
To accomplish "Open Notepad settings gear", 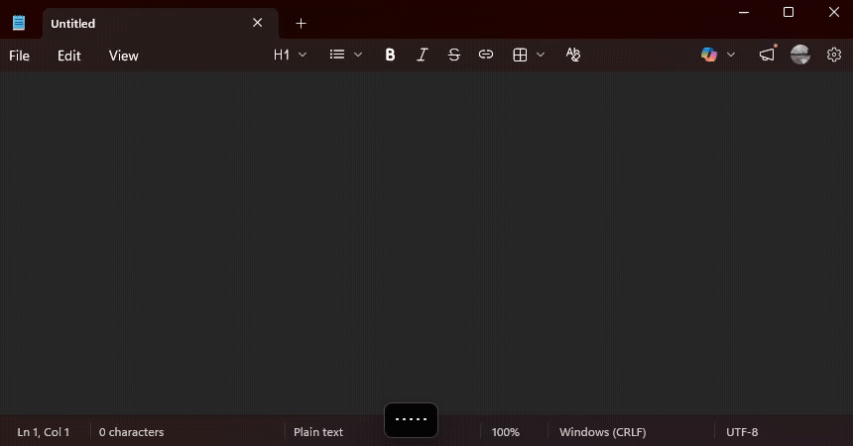I will point(834,55).
